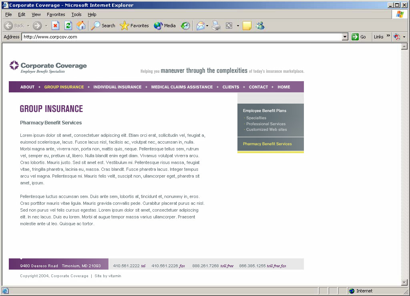
Task: Open the Professional Services sidebar link
Action: click(x=266, y=124)
